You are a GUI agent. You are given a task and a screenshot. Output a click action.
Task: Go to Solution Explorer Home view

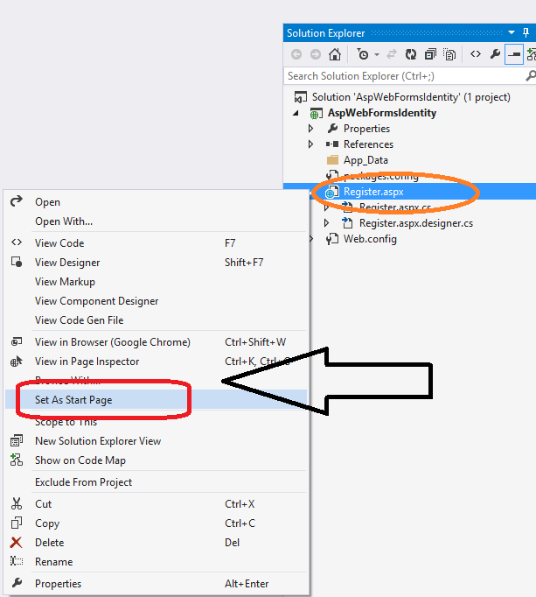335,54
